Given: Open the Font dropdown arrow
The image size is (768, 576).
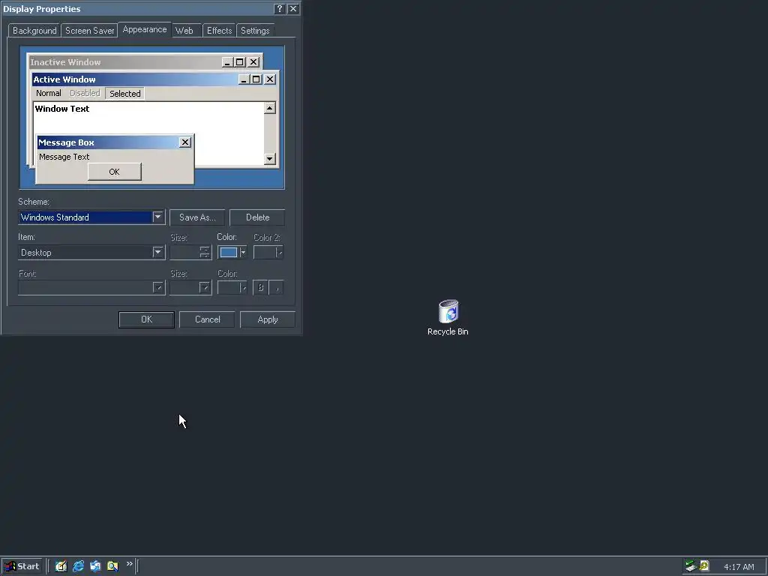Looking at the screenshot, I should click(158, 287).
